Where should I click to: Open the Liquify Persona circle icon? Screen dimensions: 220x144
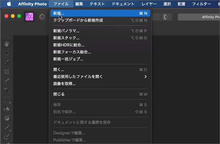click(x=42, y=16)
